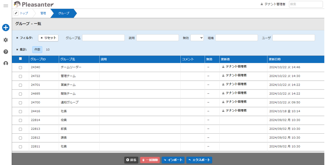Toggle the select-all checkbox in table header
This screenshot has width=325, height=165.
pos(20,59)
